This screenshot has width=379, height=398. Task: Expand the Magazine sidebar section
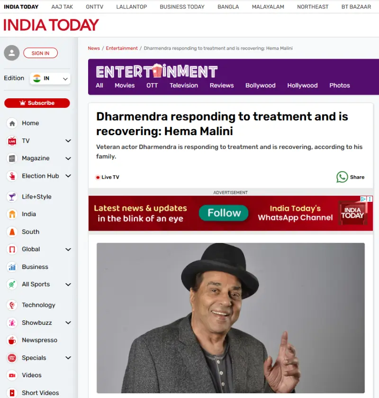[68, 158]
